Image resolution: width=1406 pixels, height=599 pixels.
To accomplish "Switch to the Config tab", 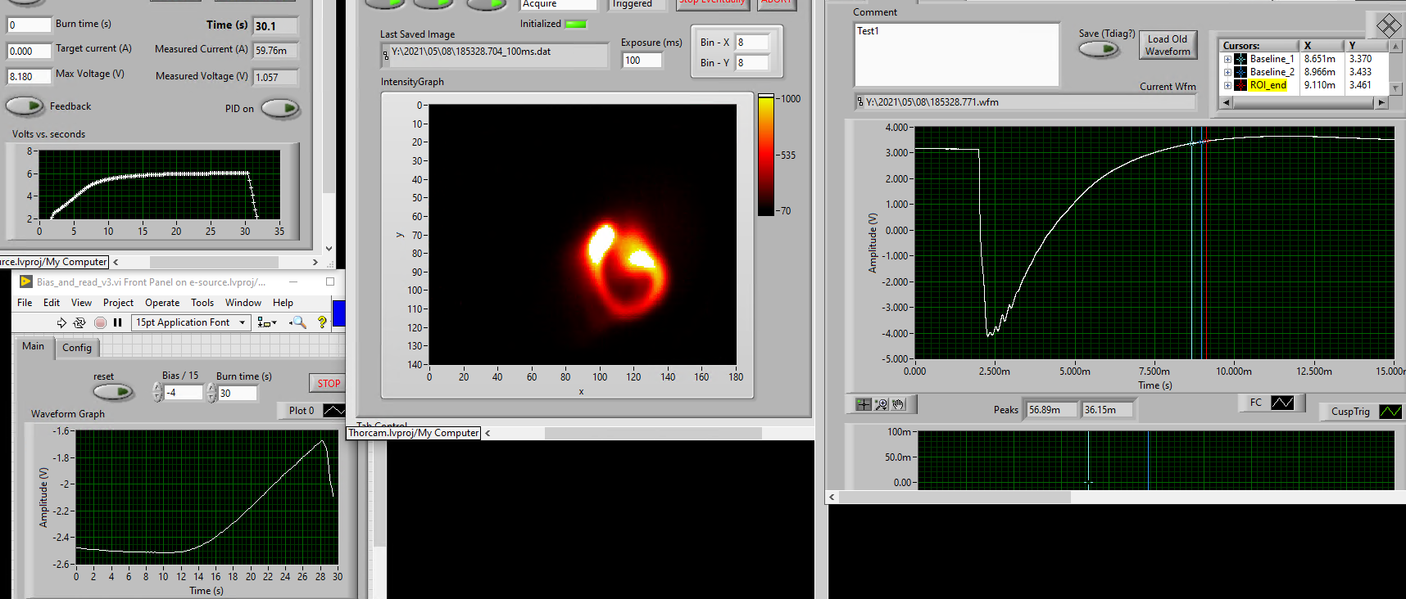I will point(77,348).
